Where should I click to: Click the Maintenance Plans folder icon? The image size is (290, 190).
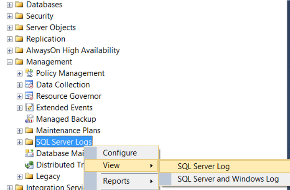[x=29, y=130]
